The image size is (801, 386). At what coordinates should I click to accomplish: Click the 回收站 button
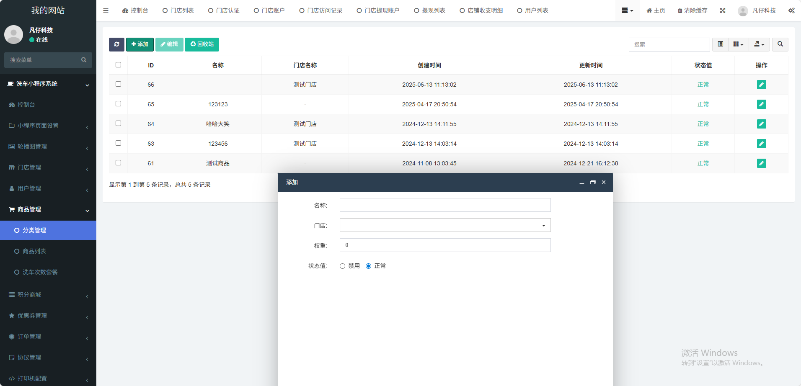(x=202, y=44)
